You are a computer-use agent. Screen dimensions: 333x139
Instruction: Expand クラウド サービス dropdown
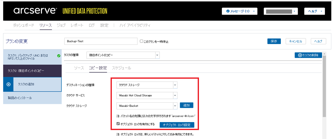(175, 95)
